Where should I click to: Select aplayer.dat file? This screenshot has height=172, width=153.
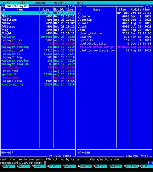(38, 44)
